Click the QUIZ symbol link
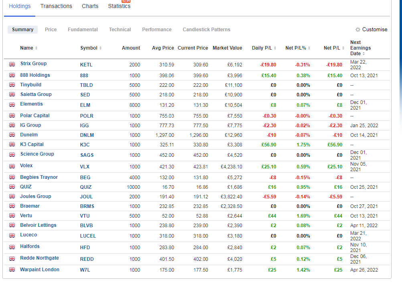402x282 pixels. coord(85,187)
